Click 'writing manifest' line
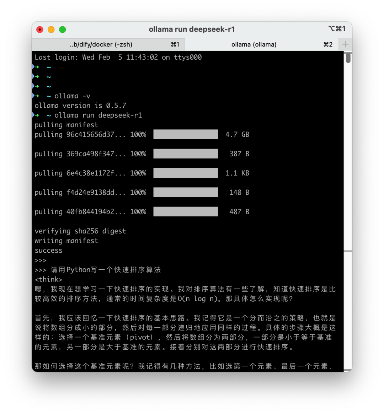This screenshot has height=414, width=384. tap(66, 241)
